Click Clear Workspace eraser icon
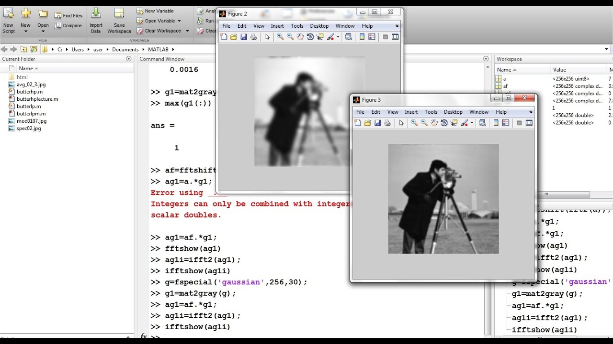 [140, 31]
